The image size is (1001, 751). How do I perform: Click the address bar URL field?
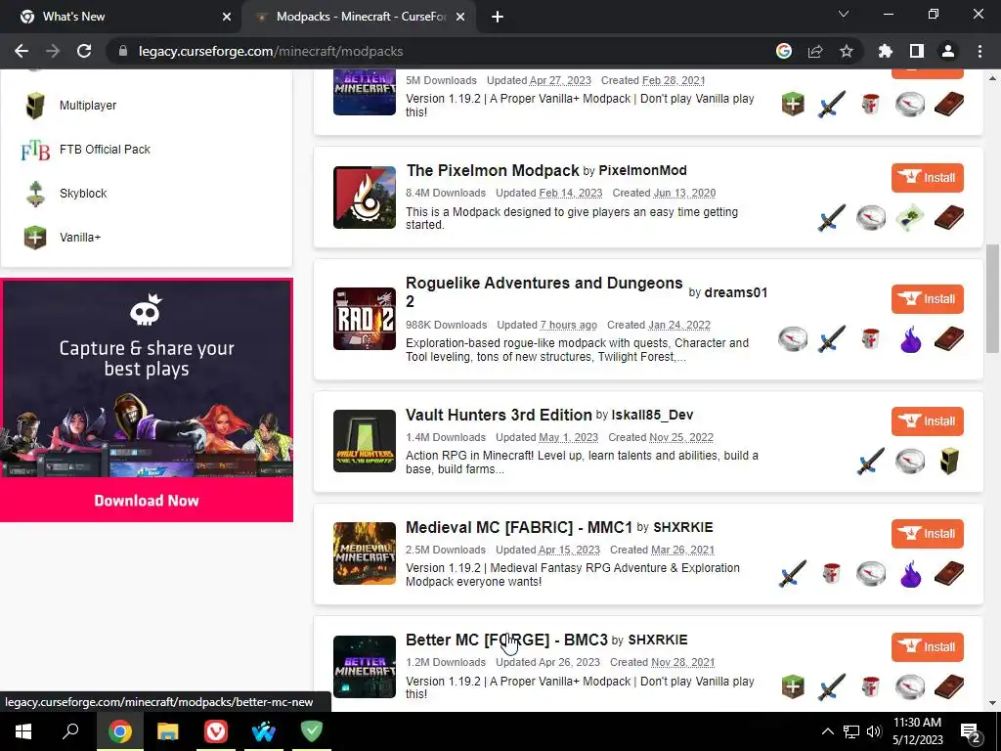pos(441,51)
